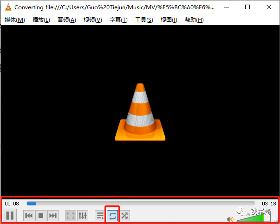
Task: Skip to next media item
Action: coord(53,216)
